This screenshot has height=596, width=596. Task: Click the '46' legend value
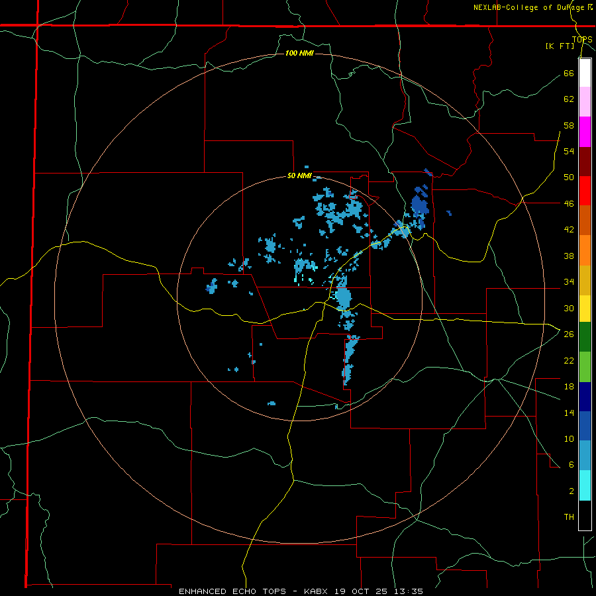click(569, 204)
